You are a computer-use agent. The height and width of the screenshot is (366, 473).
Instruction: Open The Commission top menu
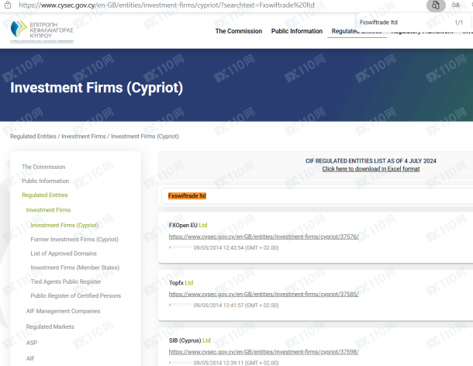tap(239, 31)
